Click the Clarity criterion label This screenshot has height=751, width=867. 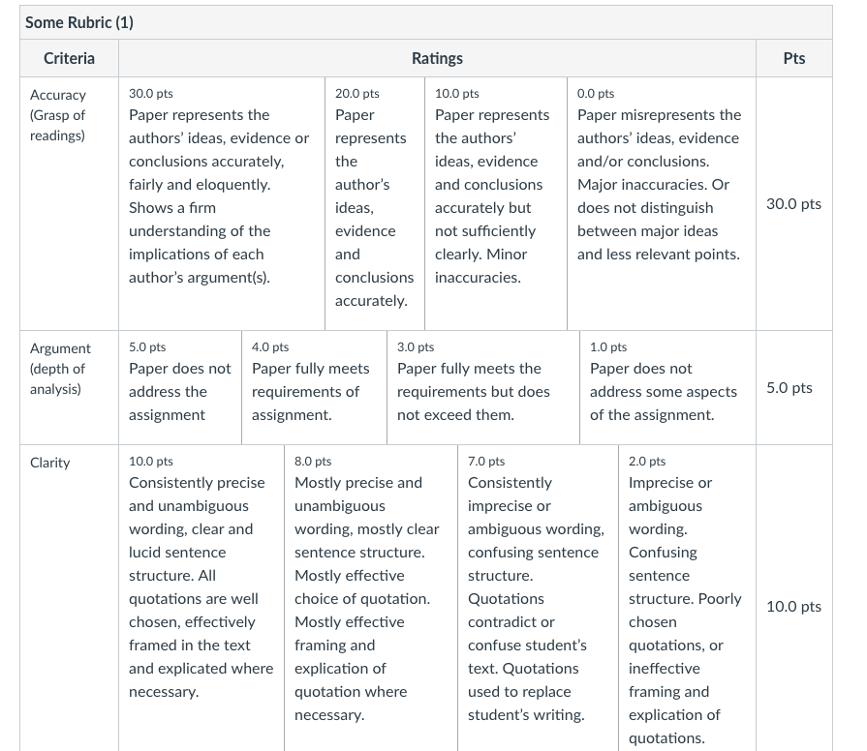point(49,463)
